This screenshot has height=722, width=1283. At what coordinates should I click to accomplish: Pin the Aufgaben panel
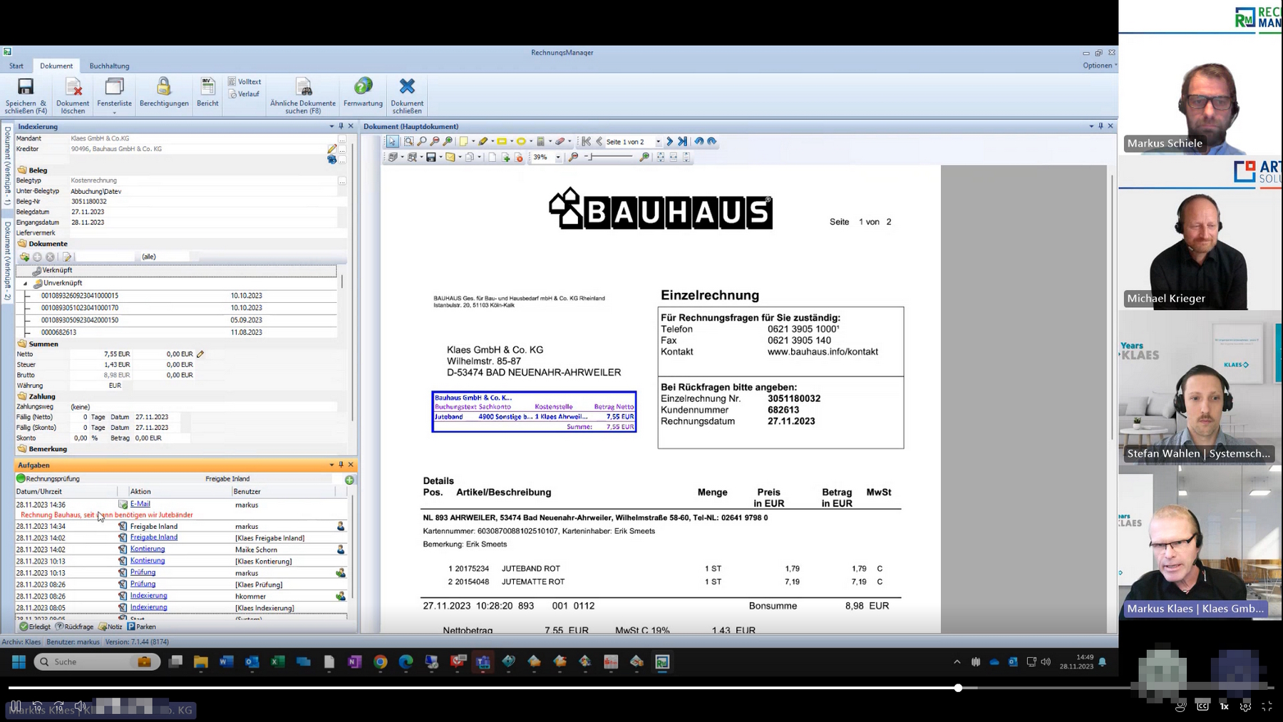[x=341, y=465]
